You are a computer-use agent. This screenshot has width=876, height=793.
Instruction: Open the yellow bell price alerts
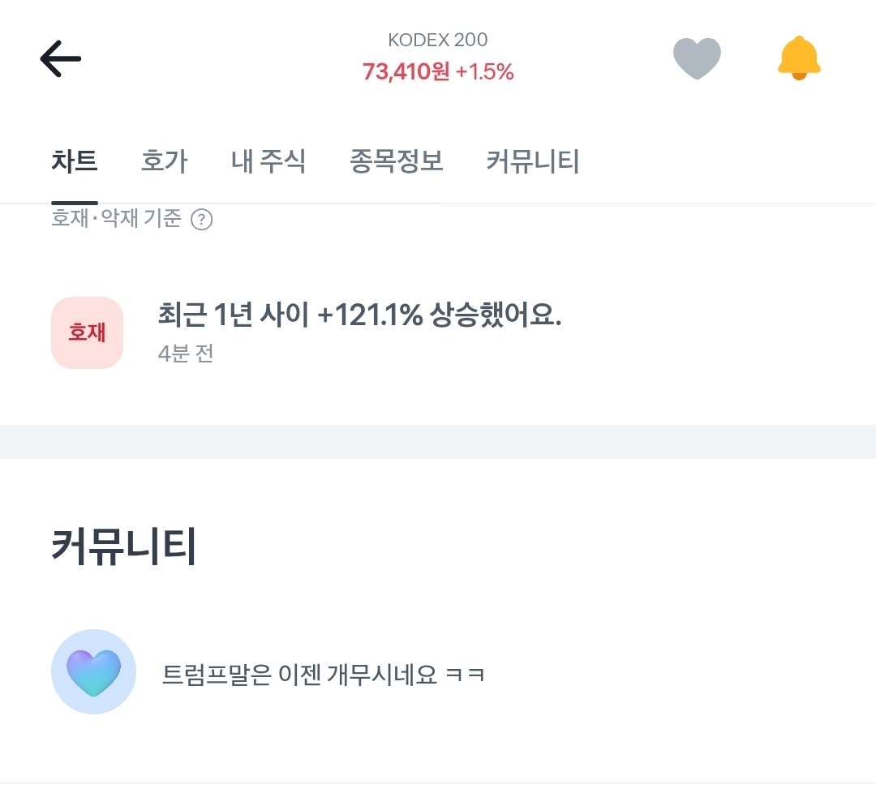tap(799, 58)
